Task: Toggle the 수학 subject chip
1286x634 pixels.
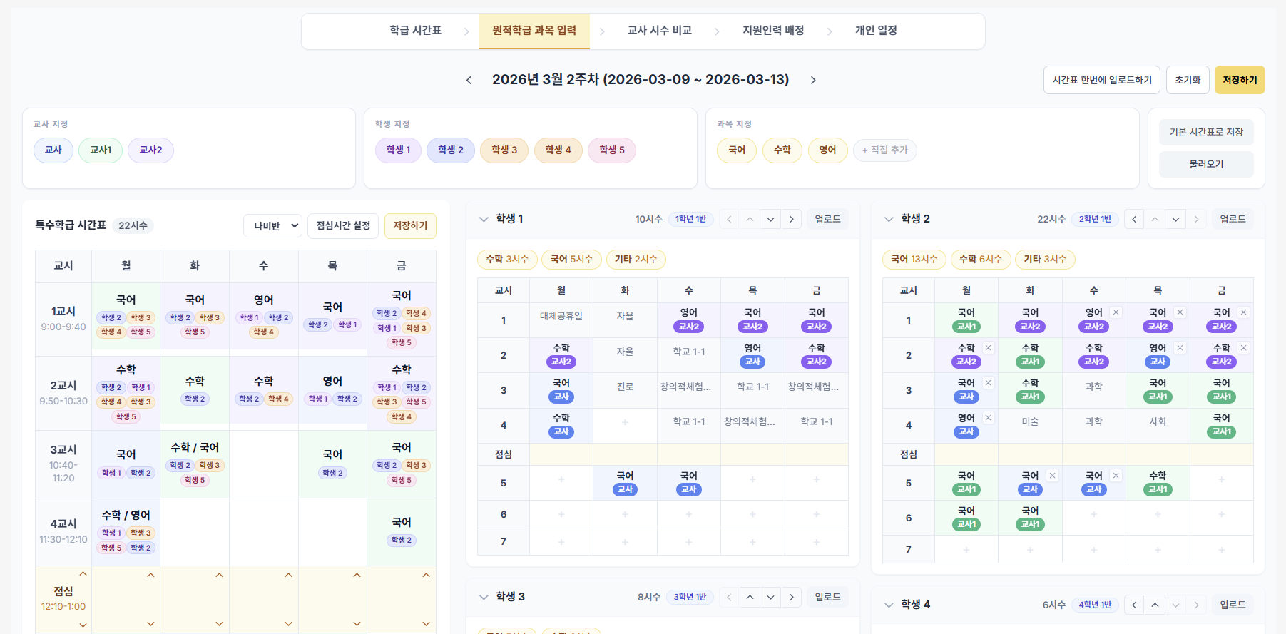Action: click(782, 150)
